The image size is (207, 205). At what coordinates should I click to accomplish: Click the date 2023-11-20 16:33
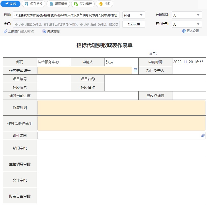click(188, 62)
